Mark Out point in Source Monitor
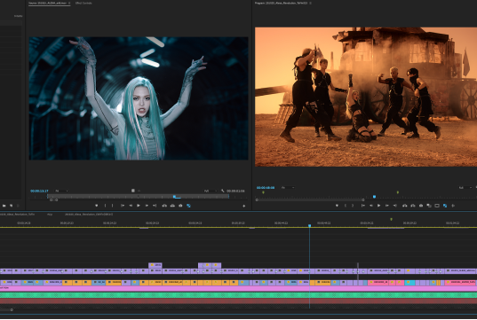The height and width of the screenshot is (320, 477). coord(113,206)
